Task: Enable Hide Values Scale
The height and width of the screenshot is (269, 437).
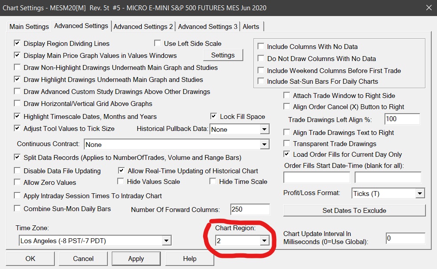Action: (121, 181)
